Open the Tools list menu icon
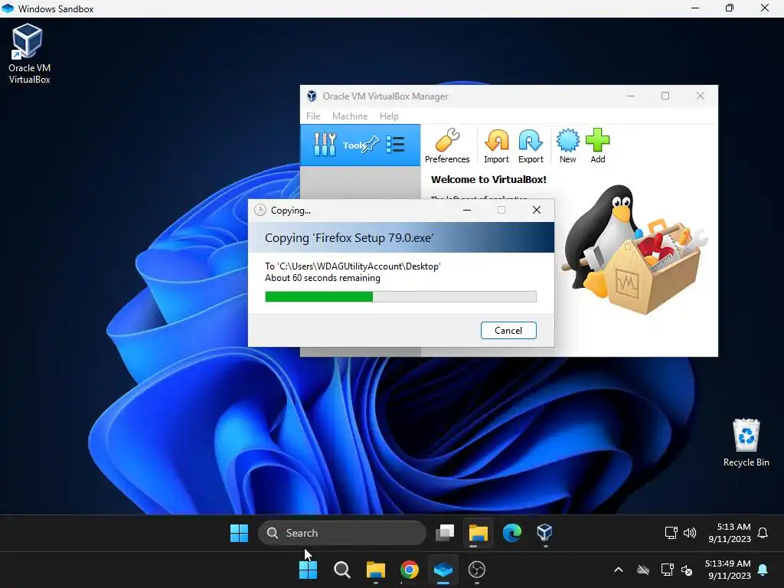784x588 pixels. 395,145
